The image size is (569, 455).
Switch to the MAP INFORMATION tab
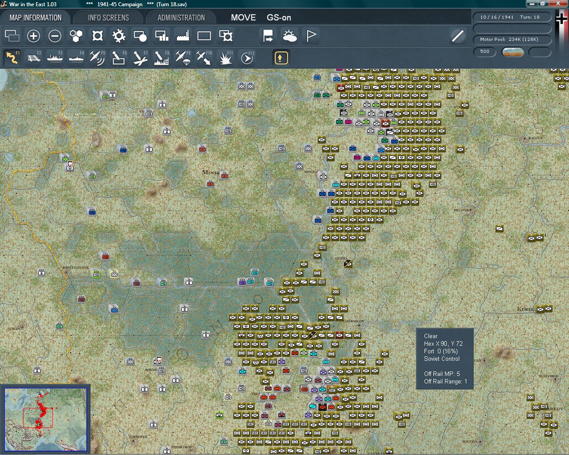36,18
